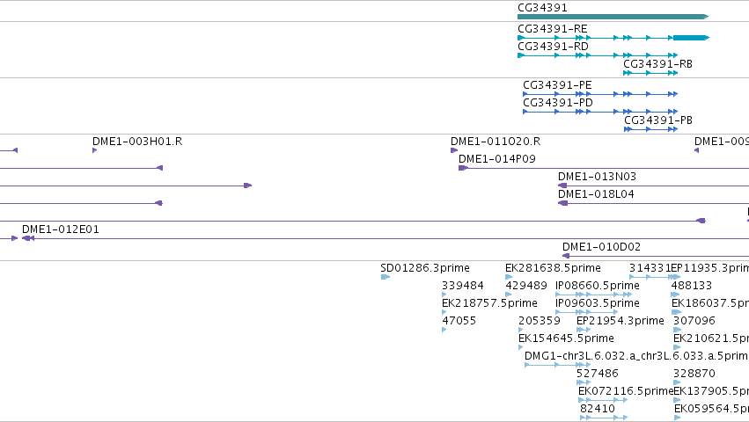
Task: Click EST 328870 label
Action: coord(694,374)
